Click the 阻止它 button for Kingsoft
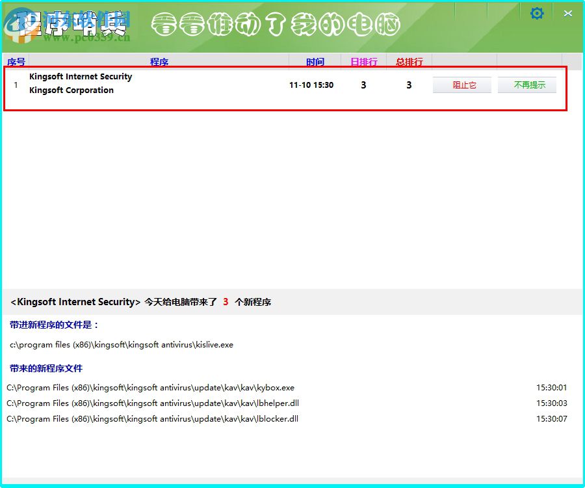Screen dimensions: 585x488 coord(462,85)
